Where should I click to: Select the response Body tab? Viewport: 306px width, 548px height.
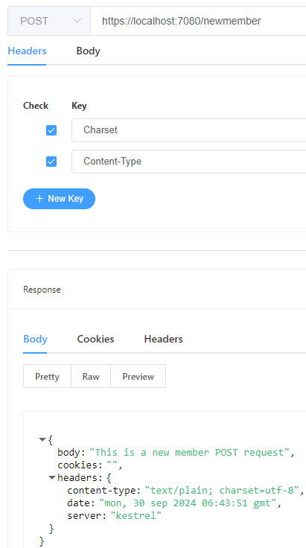coord(35,339)
